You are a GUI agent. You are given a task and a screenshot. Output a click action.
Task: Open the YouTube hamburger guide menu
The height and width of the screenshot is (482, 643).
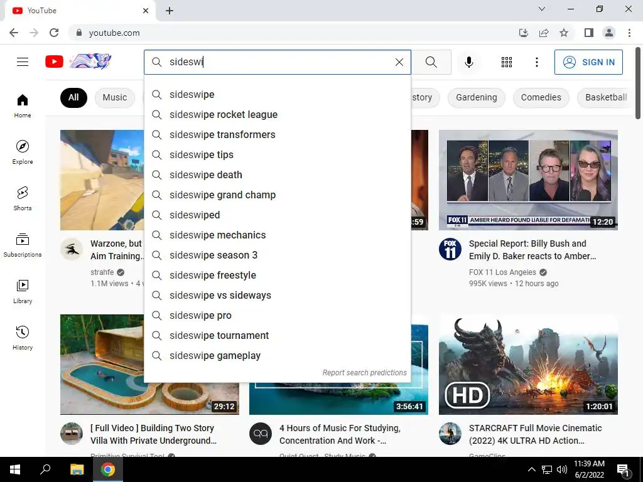(x=23, y=62)
